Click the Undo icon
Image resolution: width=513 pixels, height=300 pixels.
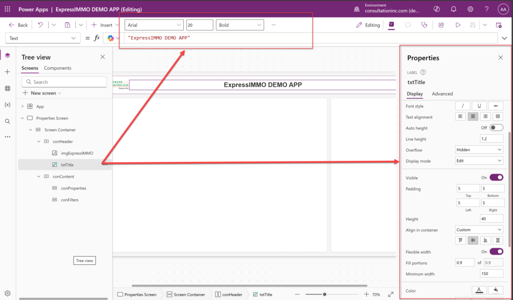click(40, 25)
